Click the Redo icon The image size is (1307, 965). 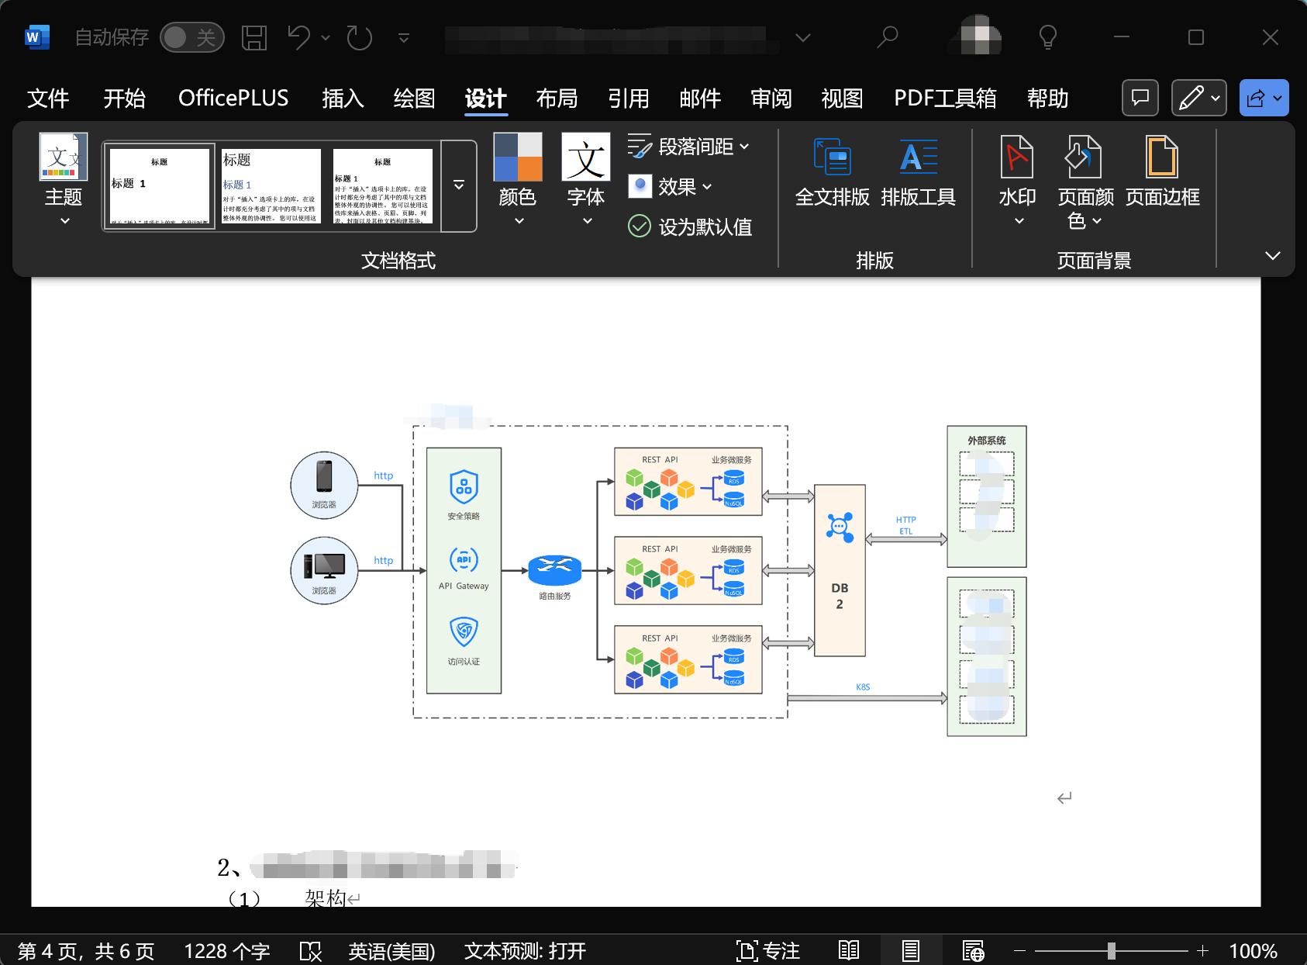point(360,37)
